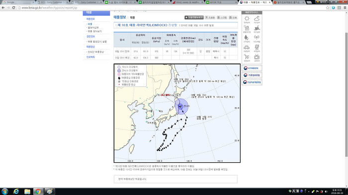Open 태풍 찾아보기 in the sidebar

(94, 31)
